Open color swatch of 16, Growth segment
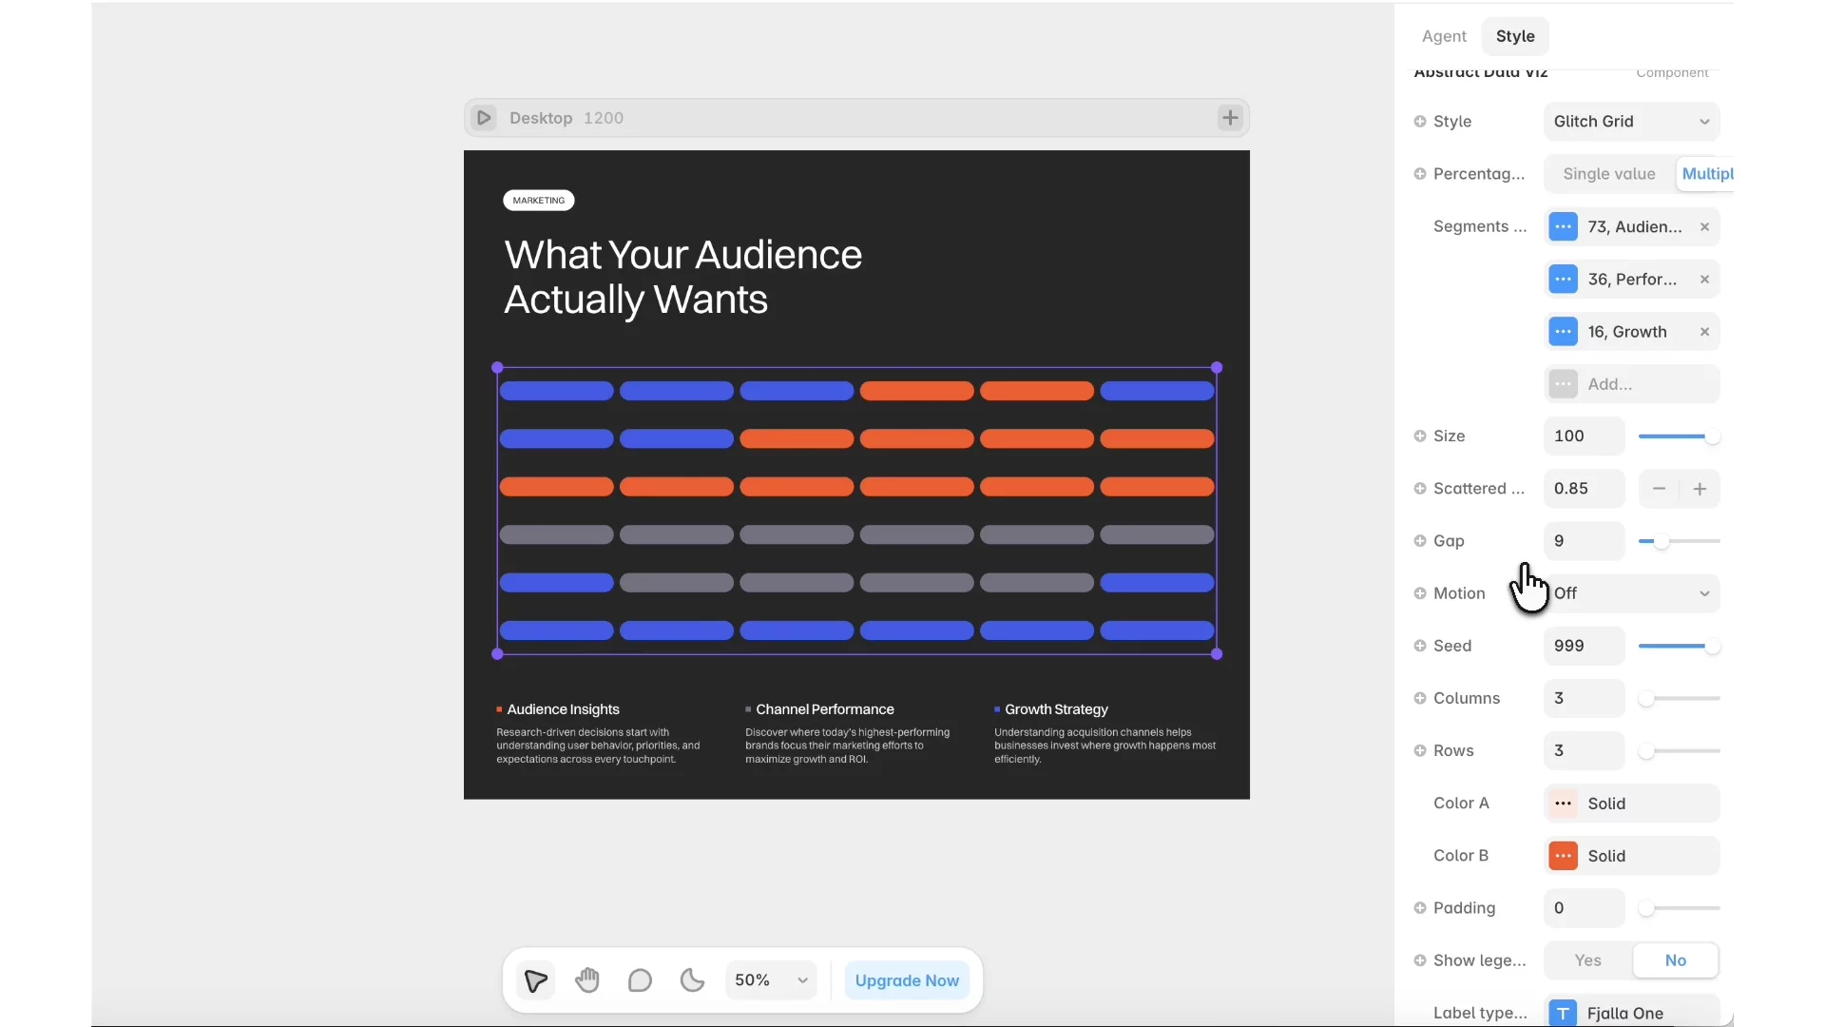This screenshot has height=1027, width=1825. [x=1563, y=332]
